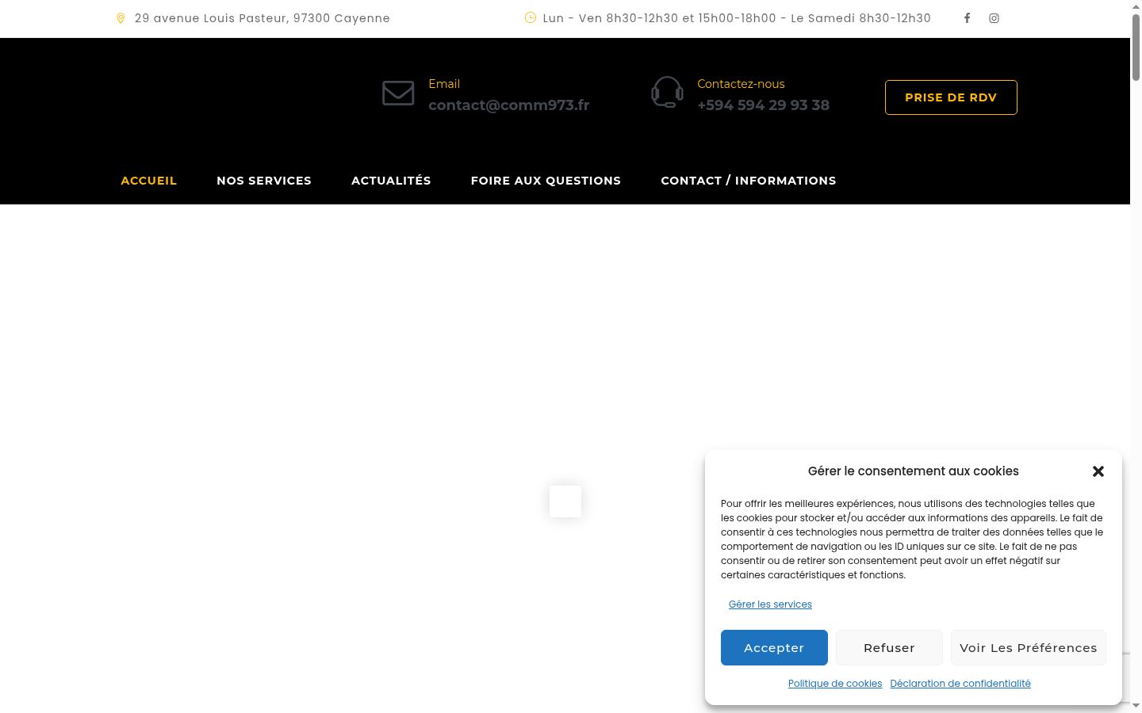This screenshot has height=713, width=1142.
Task: Click the contact@comm973.fr email address
Action: tap(509, 105)
